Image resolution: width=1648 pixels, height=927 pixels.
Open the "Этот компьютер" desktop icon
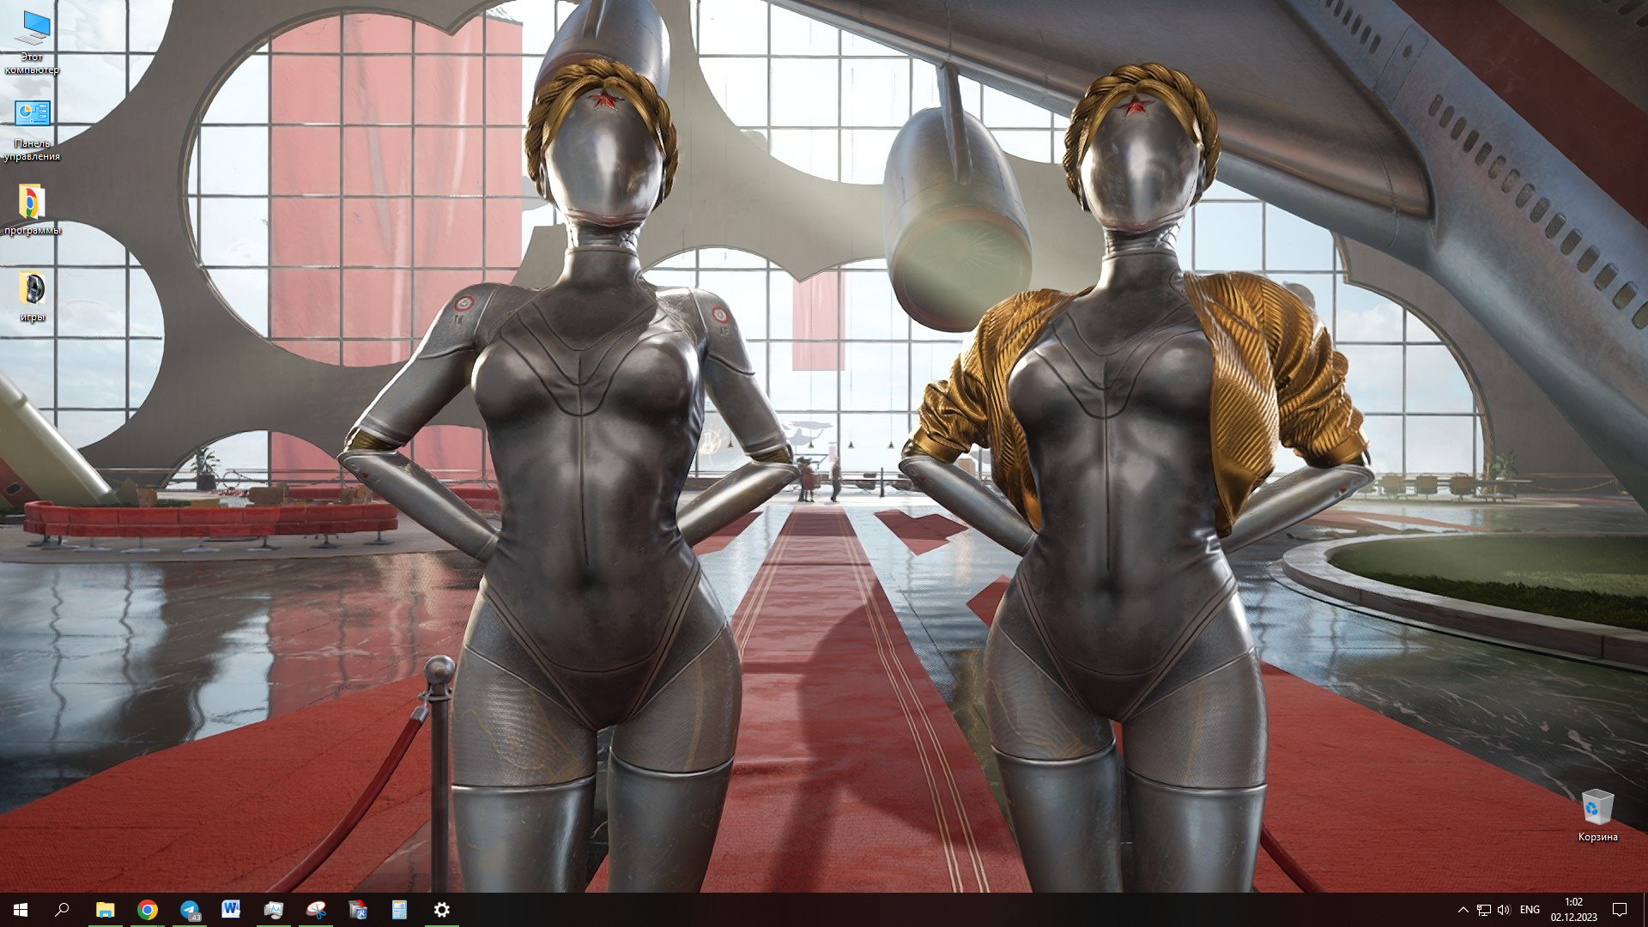[33, 30]
